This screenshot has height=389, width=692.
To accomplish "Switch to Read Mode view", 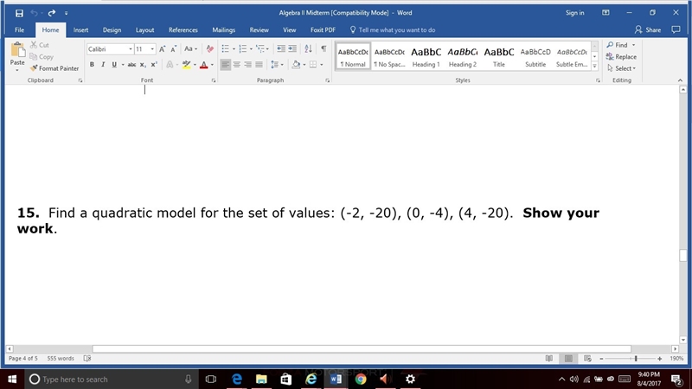I will coord(549,359).
